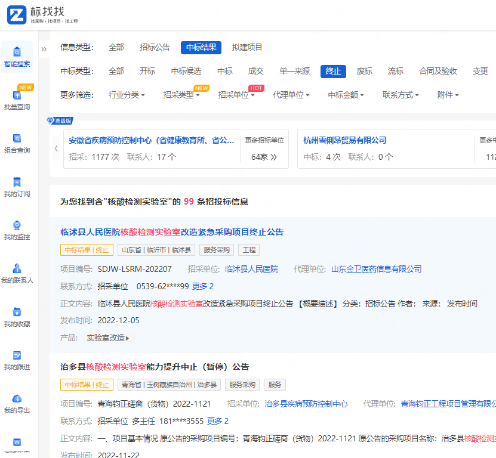Viewport: 496px width, 458px height.
Task: Filter by 终止 type
Action: [x=333, y=71]
